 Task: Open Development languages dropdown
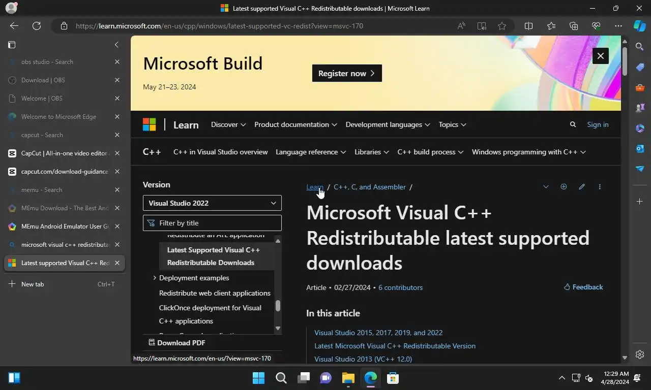coord(388,124)
